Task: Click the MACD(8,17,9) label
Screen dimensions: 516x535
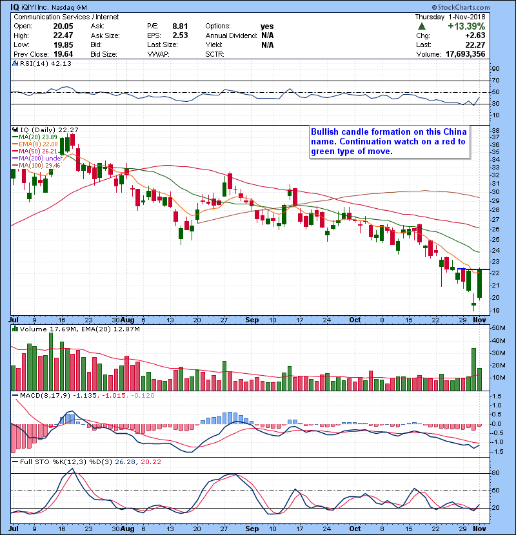Action: pos(45,396)
